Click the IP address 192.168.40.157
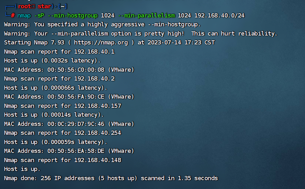This screenshot has height=189, width=305. [98, 106]
